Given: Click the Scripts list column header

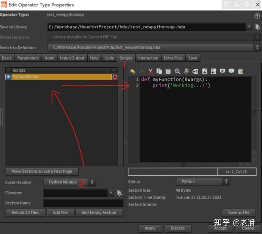Looking at the screenshot, I should (62, 70).
